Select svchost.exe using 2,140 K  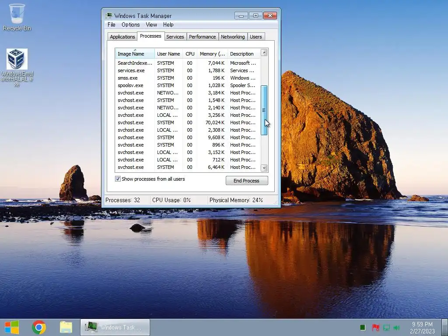(188, 108)
